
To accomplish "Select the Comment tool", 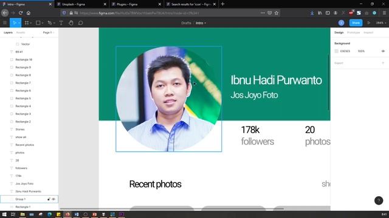I will click(80, 23).
